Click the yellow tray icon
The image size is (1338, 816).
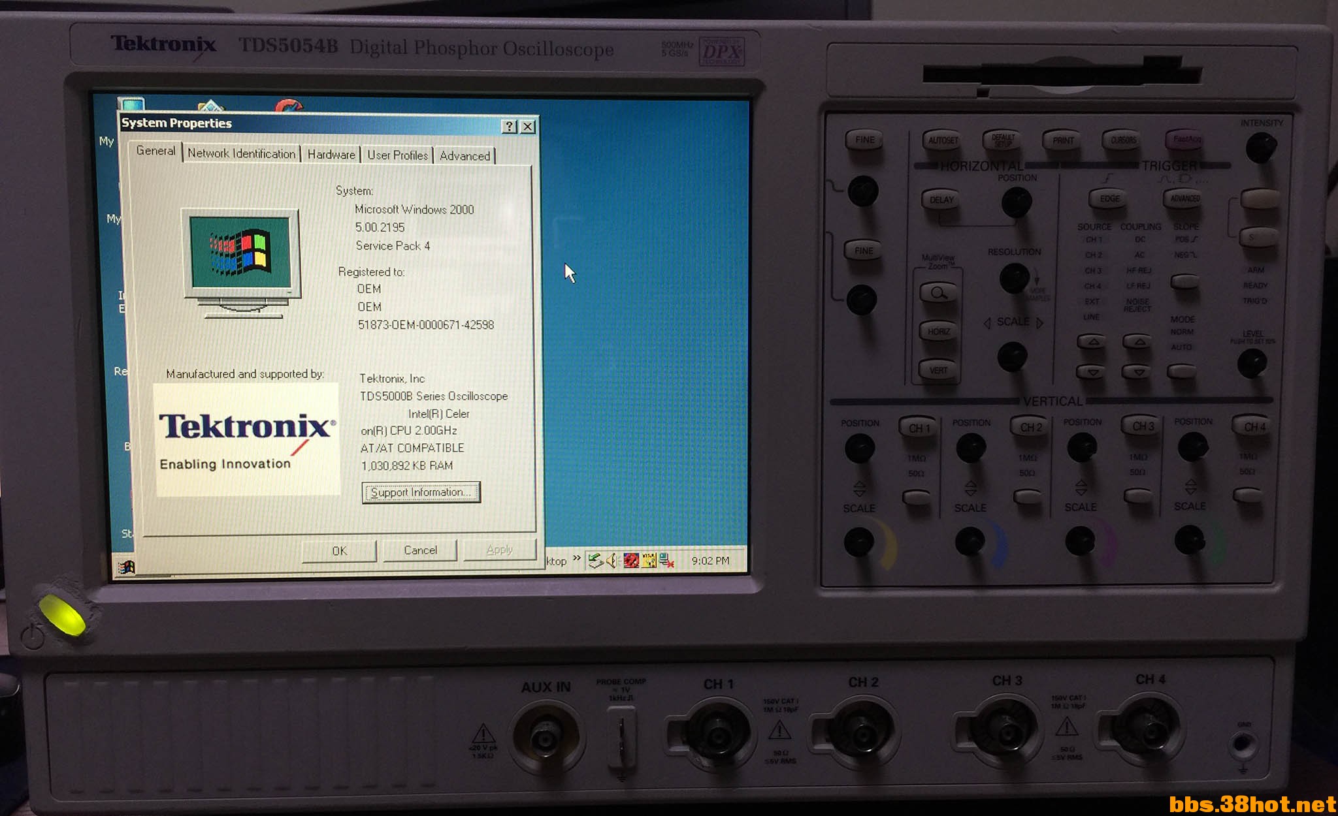(649, 560)
